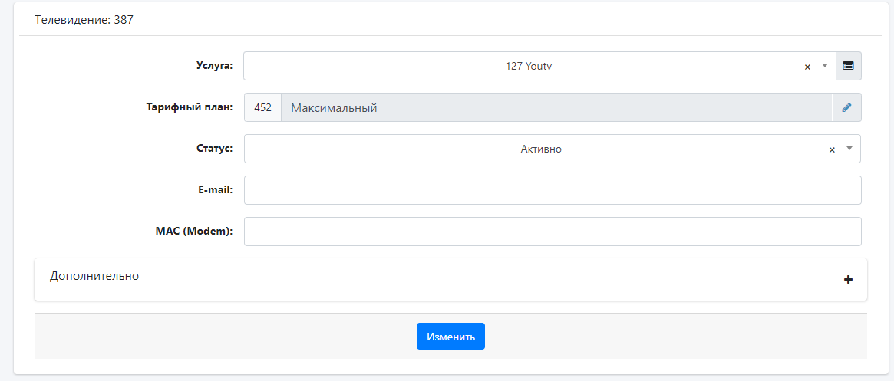Open the Статус dropdown arrow
The image size is (894, 381).
849,149
